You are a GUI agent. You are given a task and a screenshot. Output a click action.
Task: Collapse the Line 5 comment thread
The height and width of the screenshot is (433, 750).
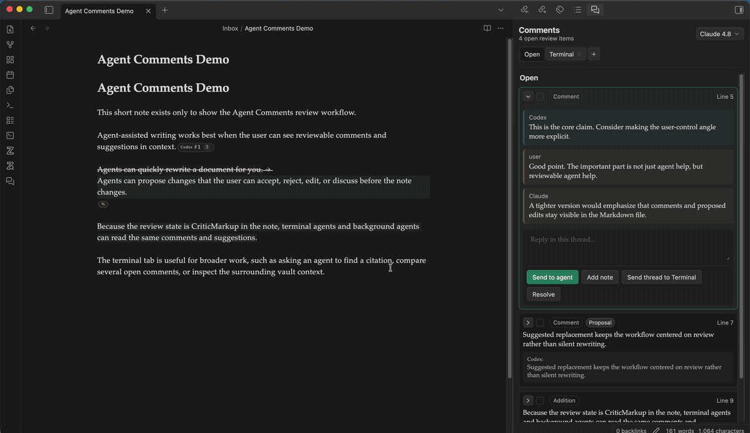(x=528, y=97)
